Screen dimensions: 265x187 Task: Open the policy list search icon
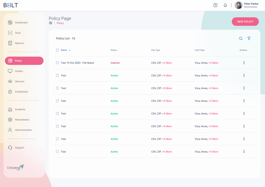(241, 39)
